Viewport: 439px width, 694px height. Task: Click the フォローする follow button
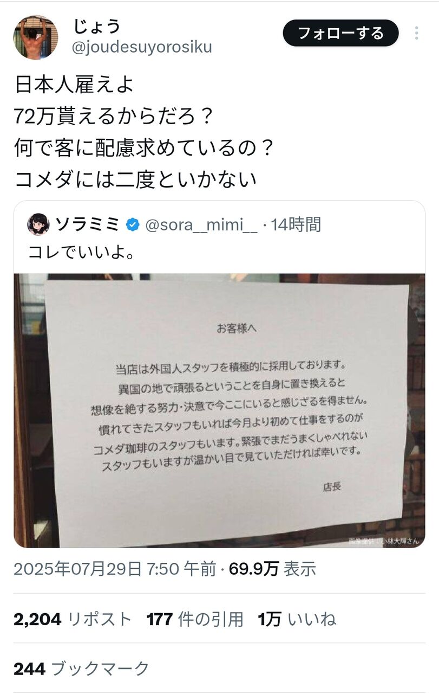tap(340, 34)
